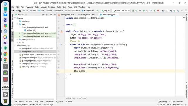Expand the com.example.glidedanpicaso (test) package
Viewport: 188px width, 106px height.
20,36
